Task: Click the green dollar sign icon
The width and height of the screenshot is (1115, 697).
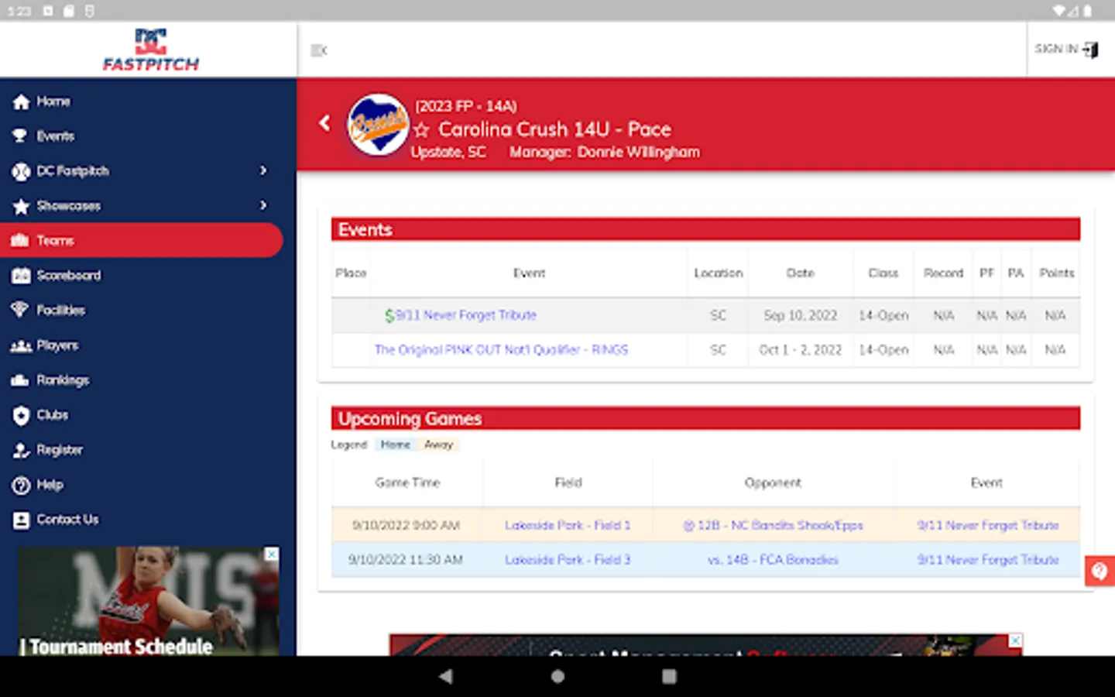Action: 389,316
